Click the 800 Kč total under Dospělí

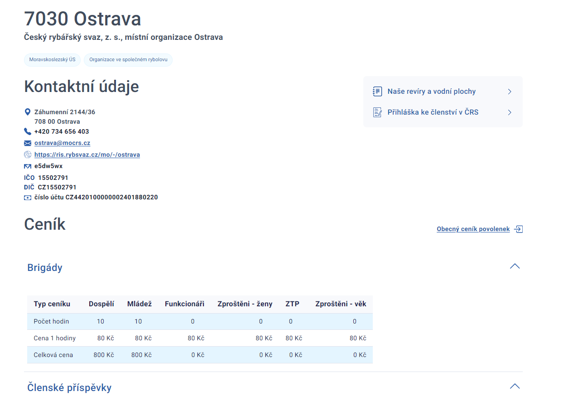click(104, 355)
